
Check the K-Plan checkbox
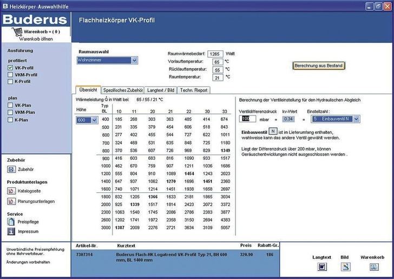tap(10, 119)
